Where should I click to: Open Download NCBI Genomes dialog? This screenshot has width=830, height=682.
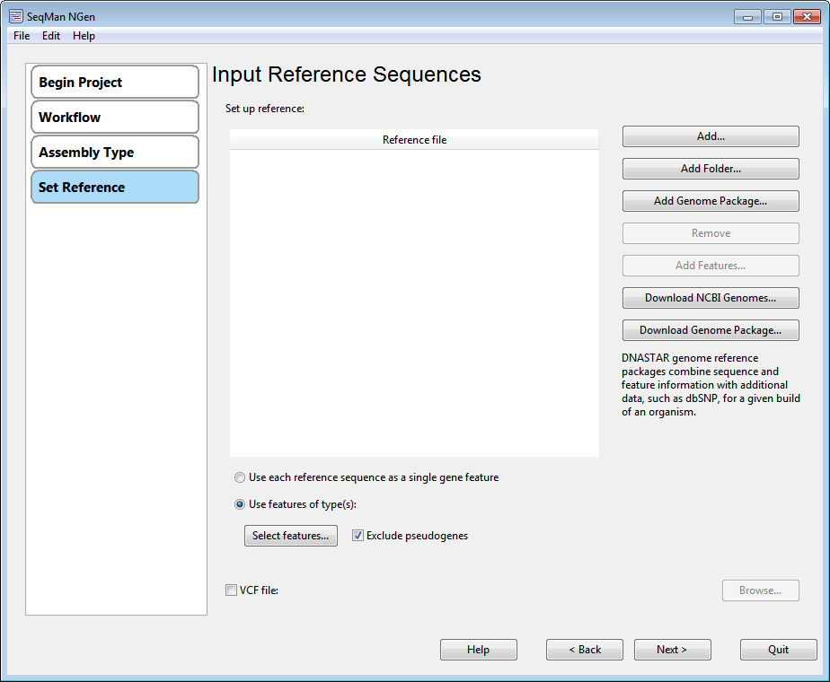tap(711, 298)
